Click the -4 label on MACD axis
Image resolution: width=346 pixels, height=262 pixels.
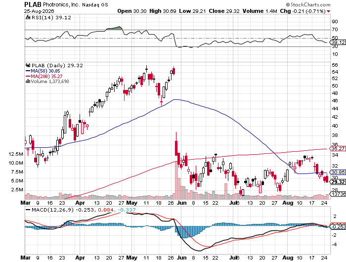[334, 245]
